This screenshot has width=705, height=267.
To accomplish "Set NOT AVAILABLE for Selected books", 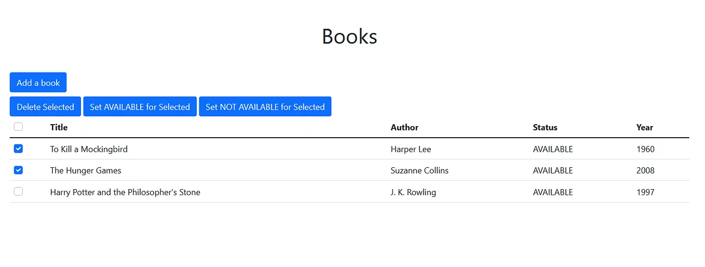I will pos(265,106).
